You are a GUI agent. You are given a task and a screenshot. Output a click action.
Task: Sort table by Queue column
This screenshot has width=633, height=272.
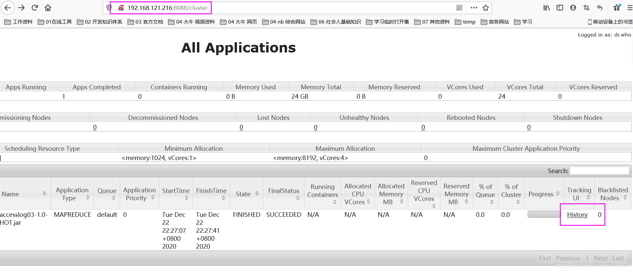[x=107, y=194]
